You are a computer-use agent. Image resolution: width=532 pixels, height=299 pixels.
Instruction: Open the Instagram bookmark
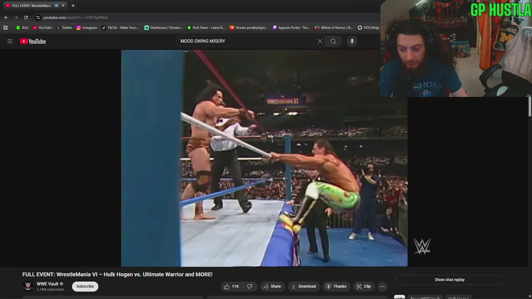click(x=86, y=28)
